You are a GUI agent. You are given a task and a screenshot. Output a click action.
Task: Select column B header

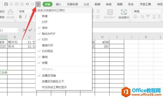coord(15,37)
